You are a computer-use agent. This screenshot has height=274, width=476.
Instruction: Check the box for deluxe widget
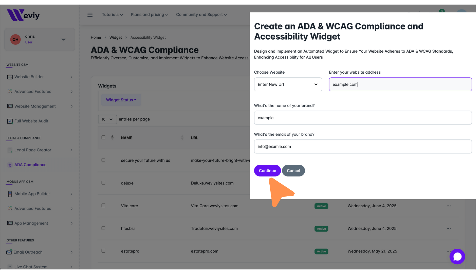point(103,183)
